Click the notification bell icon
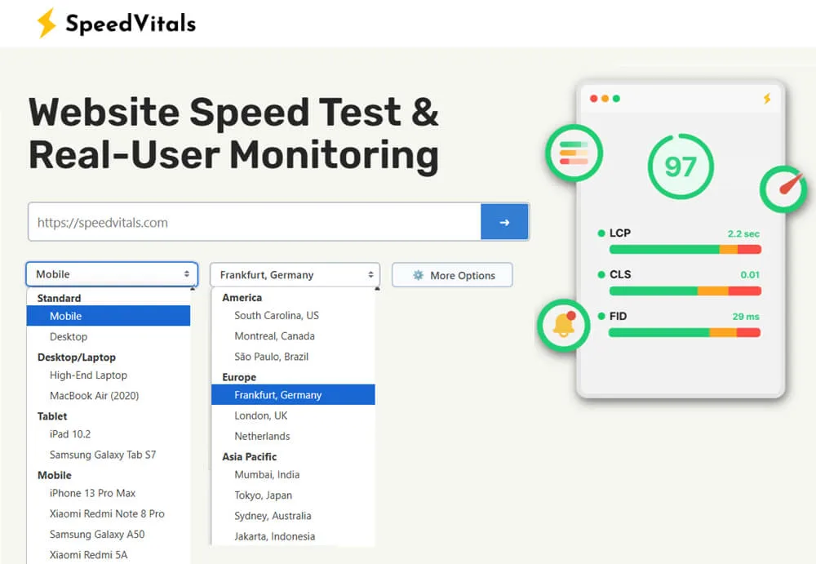Viewport: 816px width, 564px height. pyautogui.click(x=564, y=326)
